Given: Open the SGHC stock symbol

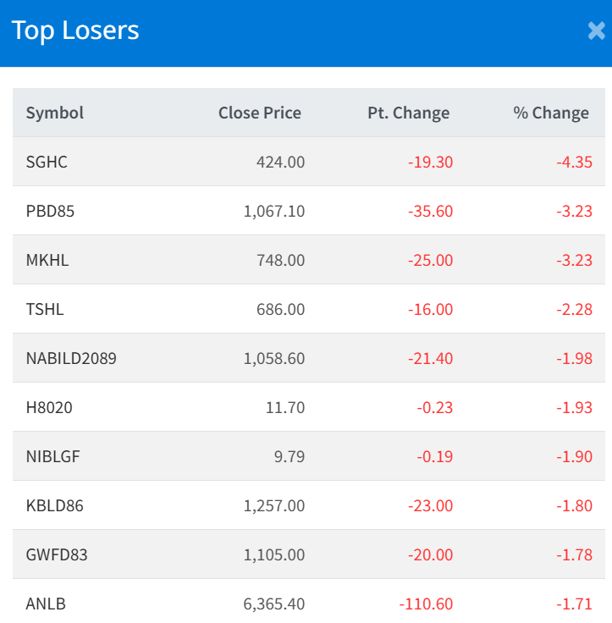Looking at the screenshot, I should [x=47, y=162].
